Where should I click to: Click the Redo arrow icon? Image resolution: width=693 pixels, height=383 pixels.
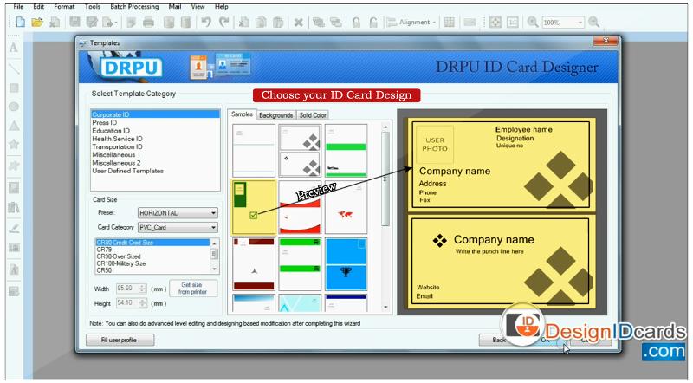[224, 23]
